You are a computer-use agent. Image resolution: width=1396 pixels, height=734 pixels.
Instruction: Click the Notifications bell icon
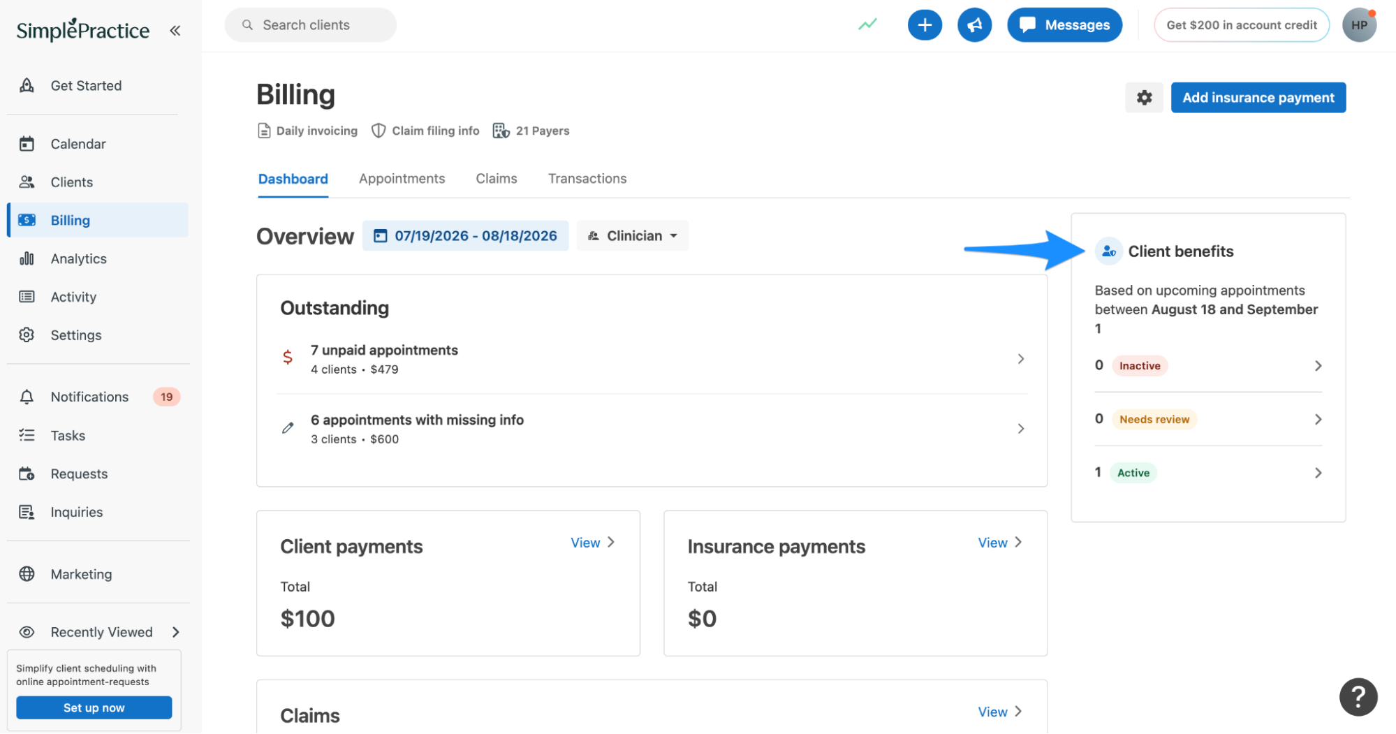pos(27,397)
